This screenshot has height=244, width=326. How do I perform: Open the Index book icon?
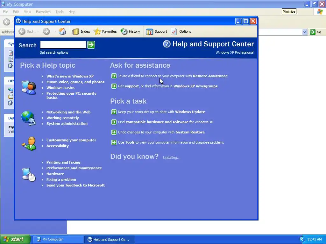[x=75, y=31]
